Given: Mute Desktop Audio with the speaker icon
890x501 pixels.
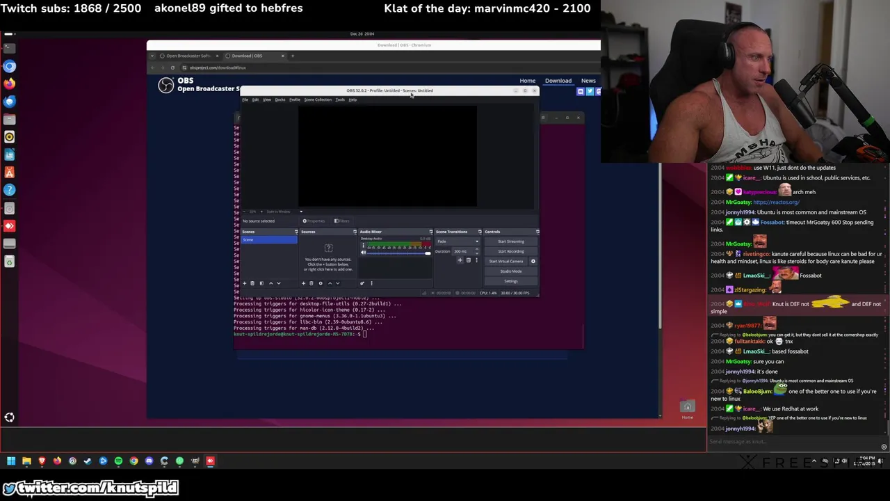Looking at the screenshot, I should pos(363,253).
